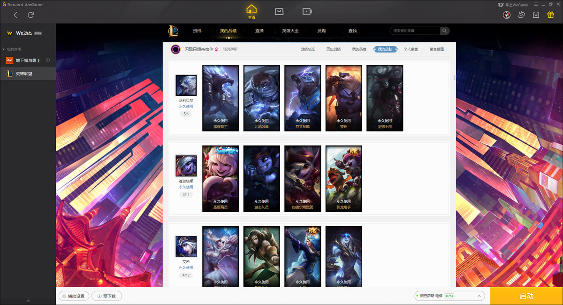Open the 直播 tab
This screenshot has width=563, height=305.
[x=259, y=31]
